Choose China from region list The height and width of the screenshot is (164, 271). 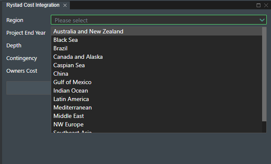pos(157,74)
